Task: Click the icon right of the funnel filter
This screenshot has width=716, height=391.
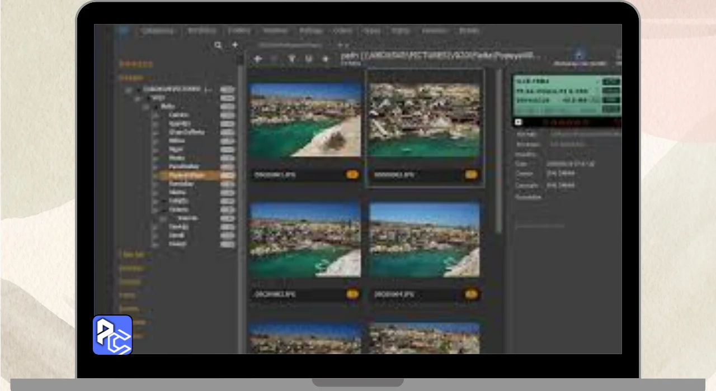Action: click(x=308, y=59)
